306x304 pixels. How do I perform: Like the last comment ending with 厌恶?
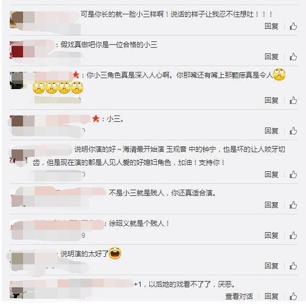tap(293, 296)
